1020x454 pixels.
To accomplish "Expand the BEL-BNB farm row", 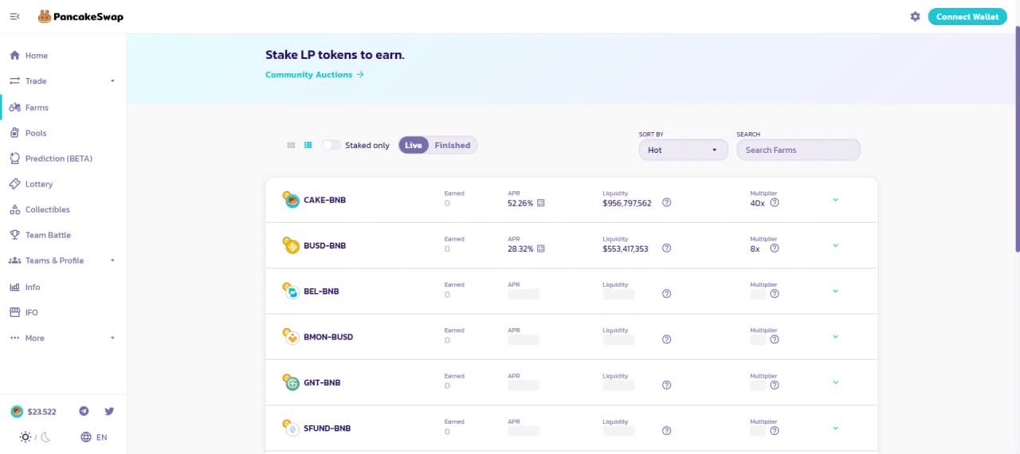I will point(835,291).
